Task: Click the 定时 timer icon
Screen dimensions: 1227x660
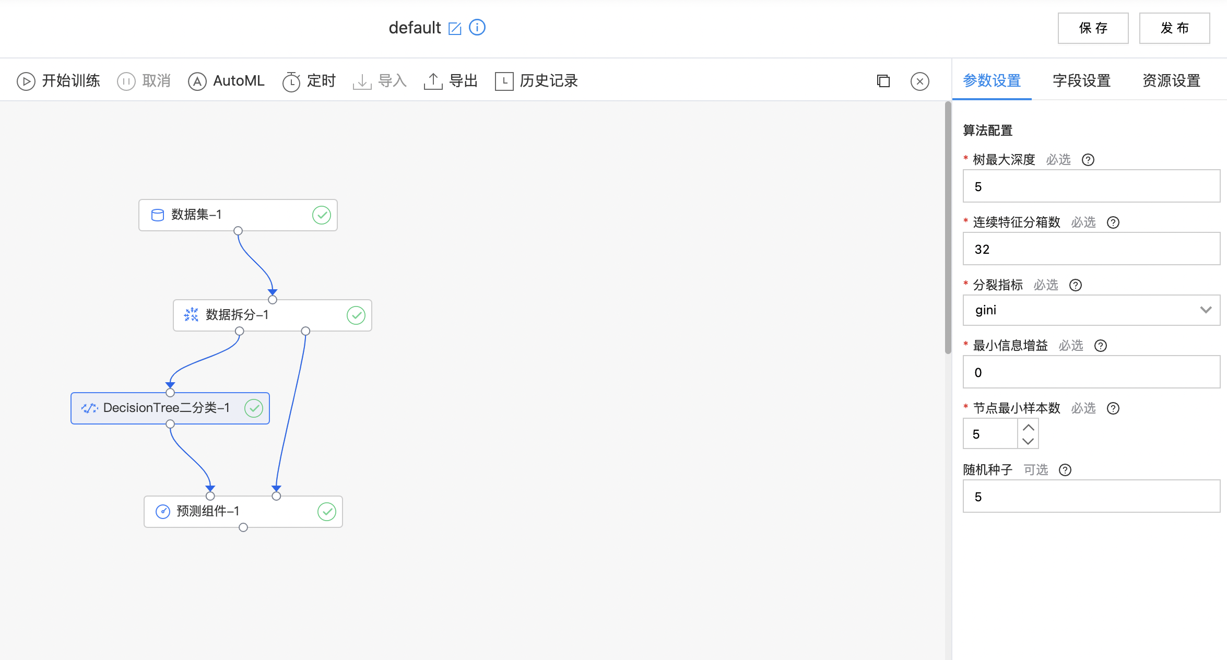Action: (291, 81)
